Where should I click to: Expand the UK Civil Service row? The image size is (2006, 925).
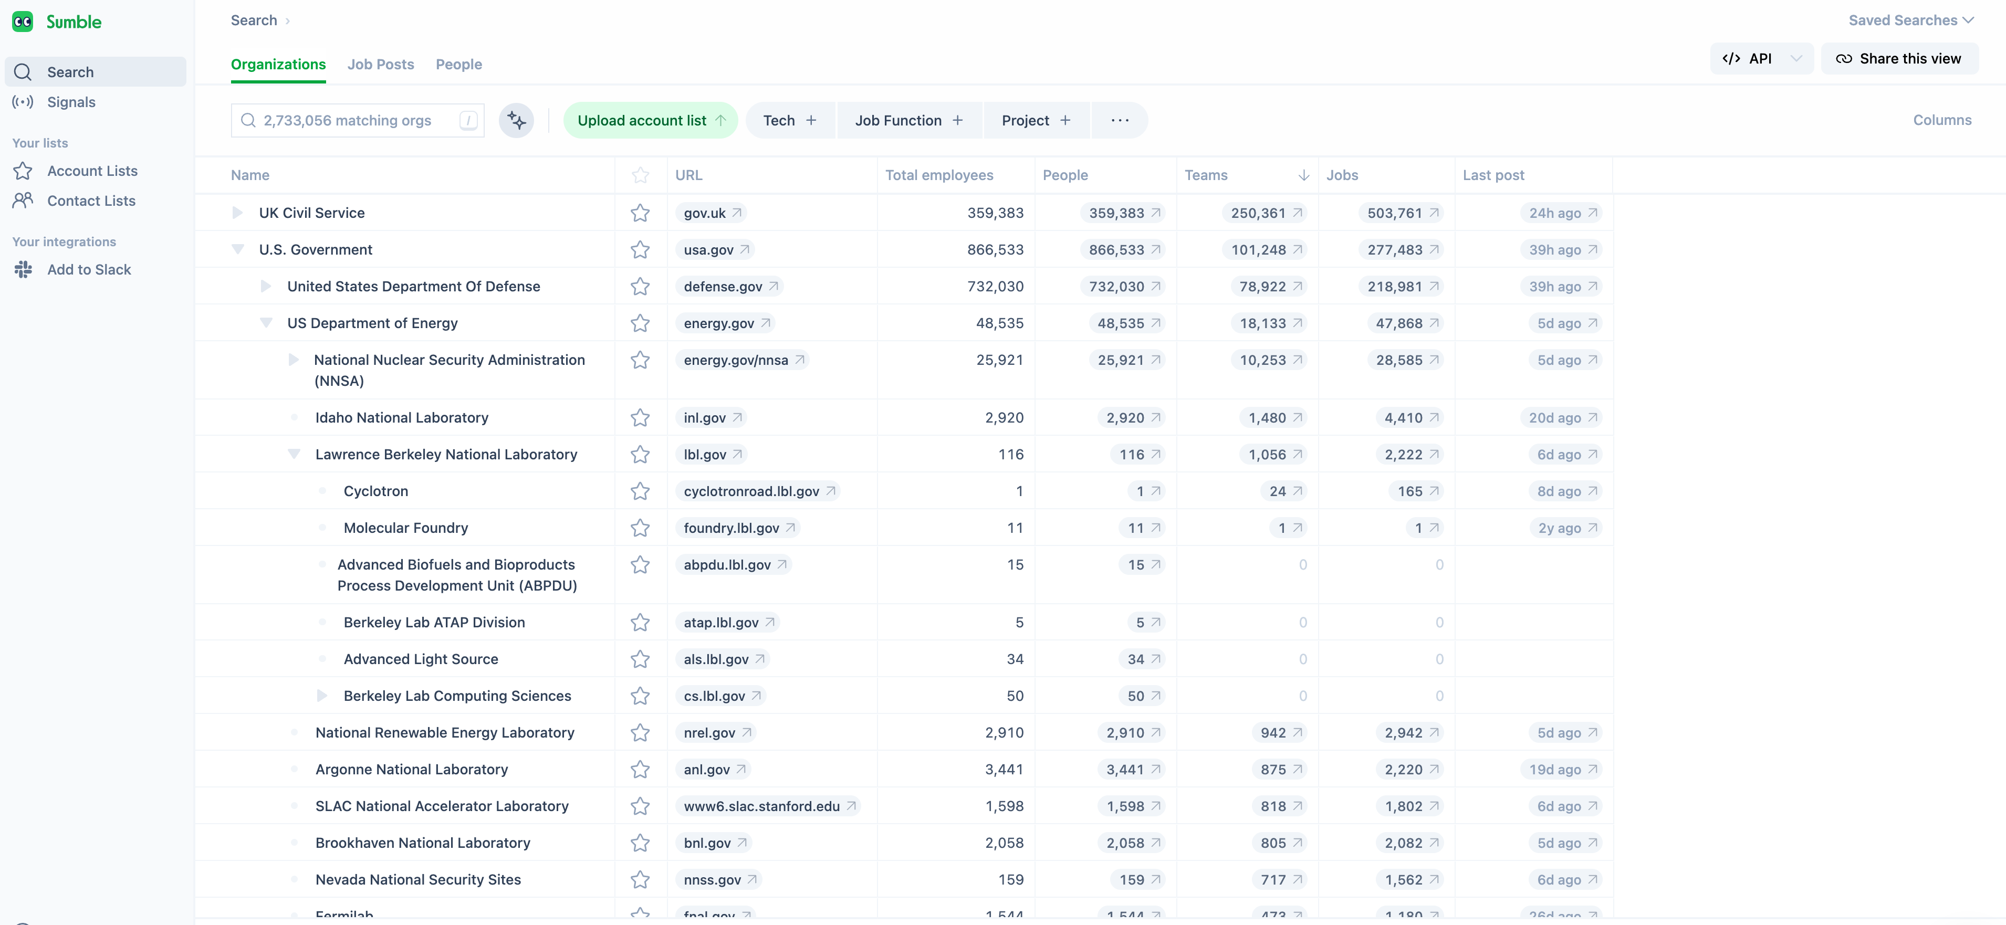(x=237, y=213)
